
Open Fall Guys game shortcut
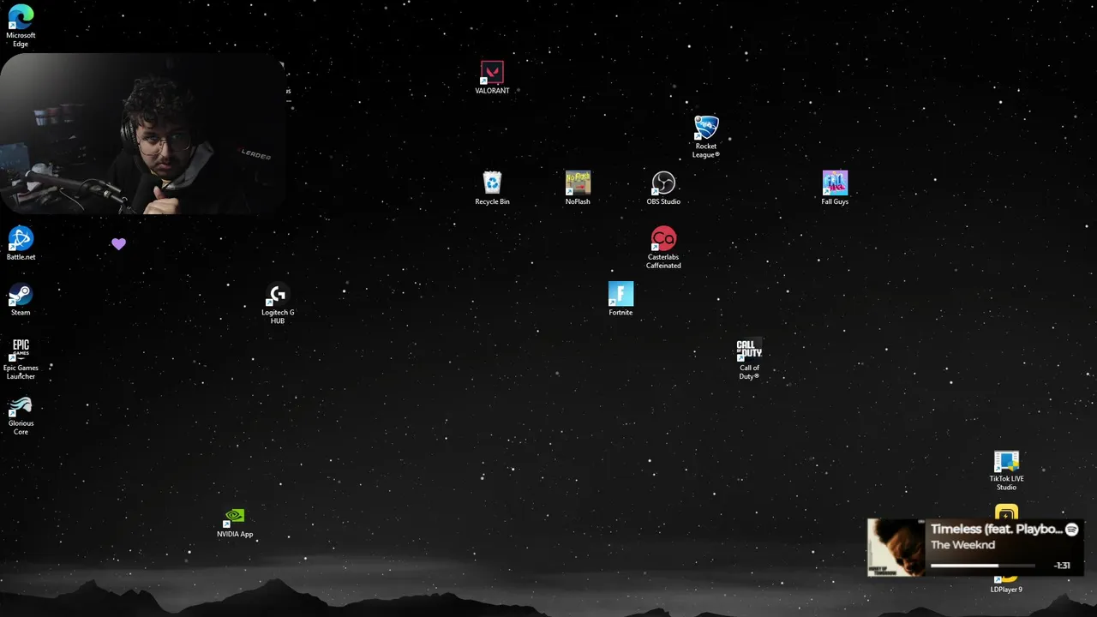tap(835, 188)
